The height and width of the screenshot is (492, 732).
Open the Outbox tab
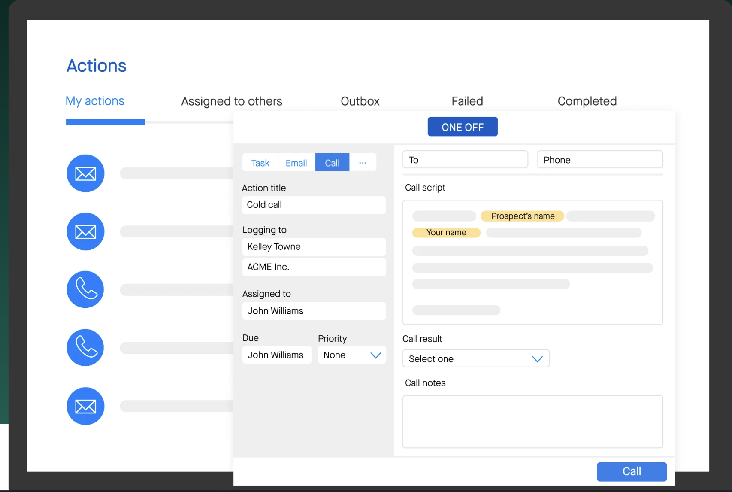tap(360, 101)
